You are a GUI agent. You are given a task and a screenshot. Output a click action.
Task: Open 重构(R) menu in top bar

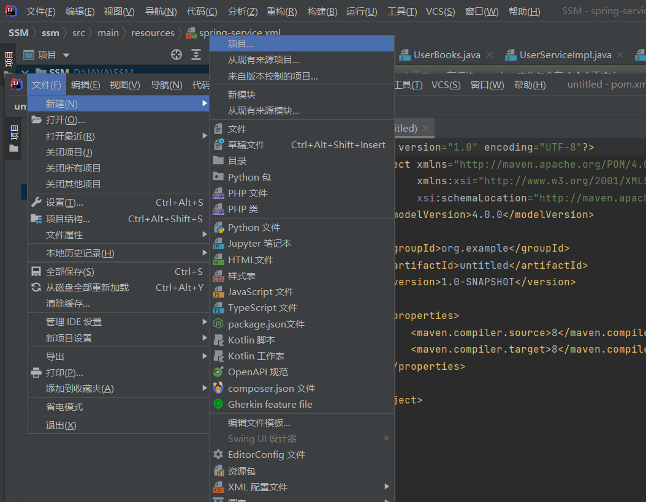pos(282,12)
